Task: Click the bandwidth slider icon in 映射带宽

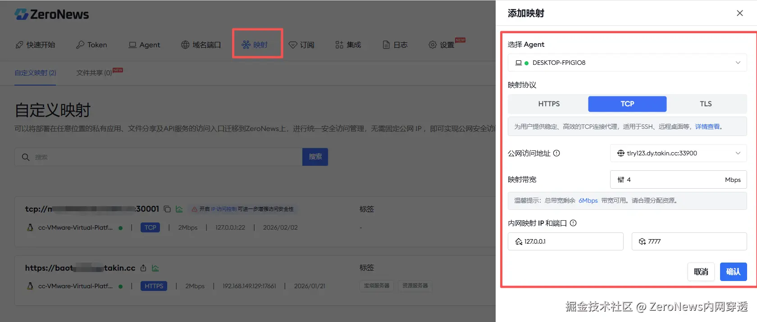Action: pos(621,180)
